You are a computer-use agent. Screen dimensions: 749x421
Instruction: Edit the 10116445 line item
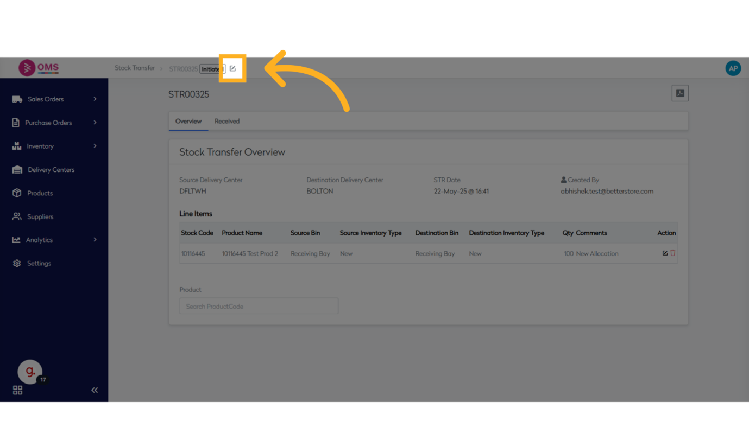(x=665, y=253)
